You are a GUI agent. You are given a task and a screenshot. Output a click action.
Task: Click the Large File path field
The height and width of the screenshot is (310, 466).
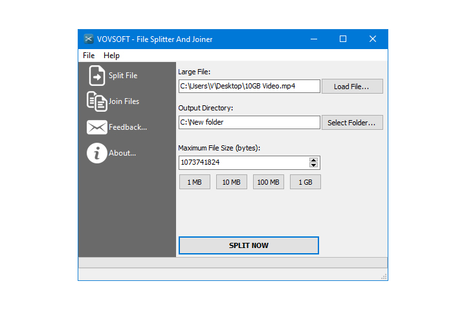click(x=249, y=86)
